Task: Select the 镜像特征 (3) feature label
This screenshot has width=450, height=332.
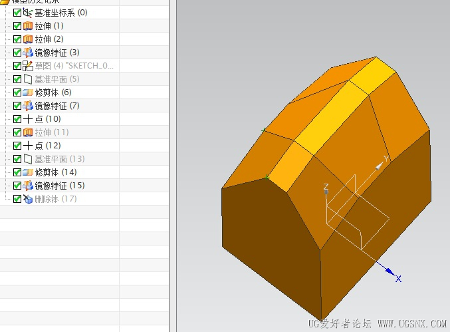Action: (x=57, y=53)
